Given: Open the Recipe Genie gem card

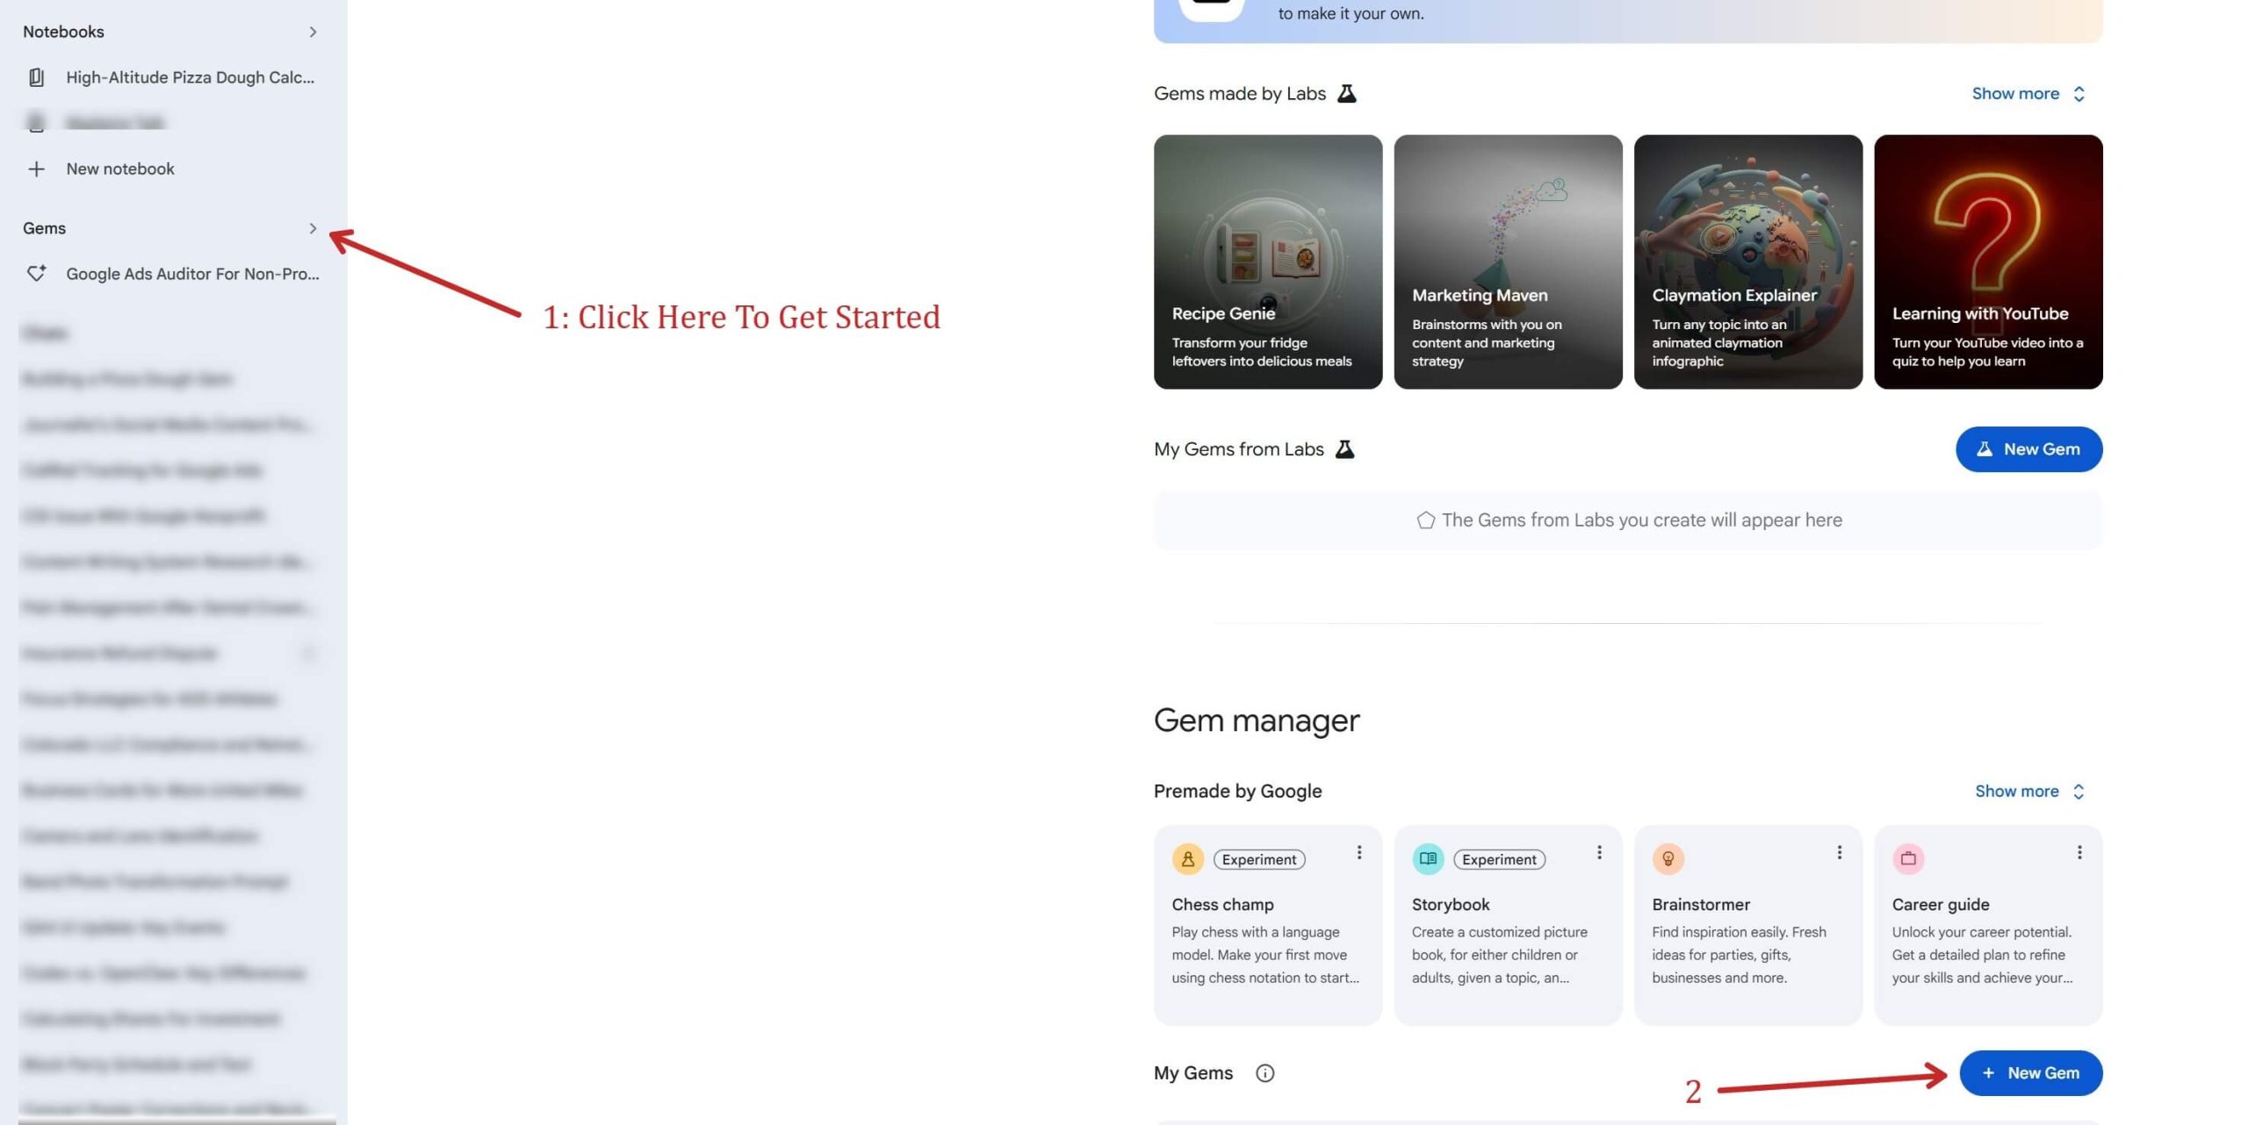Looking at the screenshot, I should 1267,262.
